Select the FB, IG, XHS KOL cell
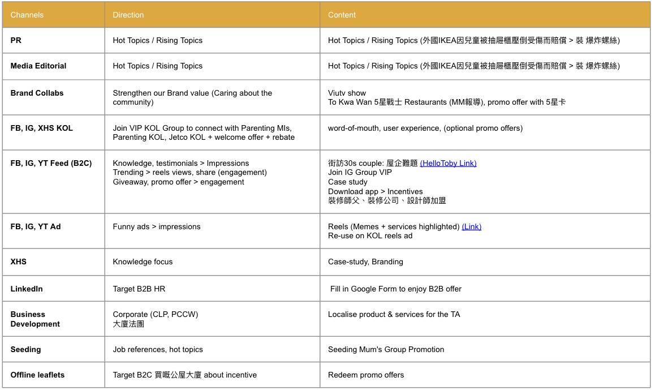 [x=42, y=128]
